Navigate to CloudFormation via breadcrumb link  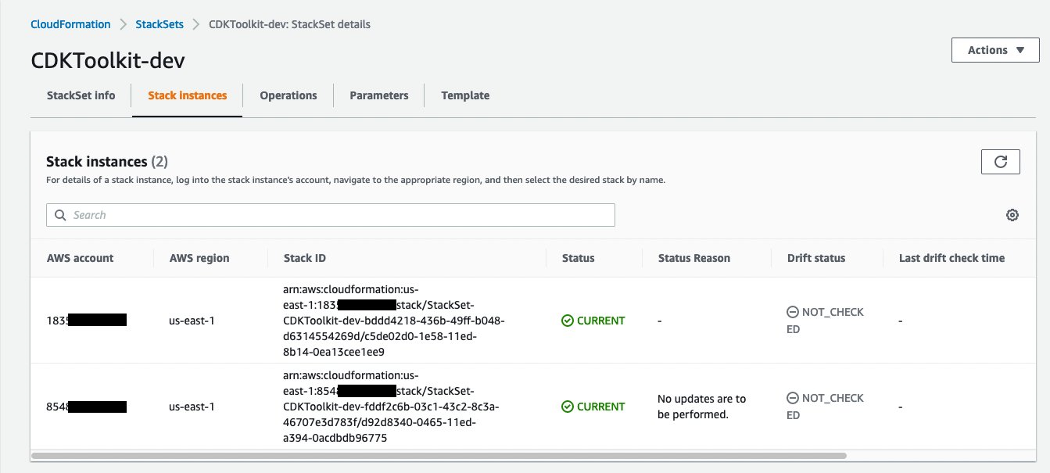pyautogui.click(x=70, y=23)
